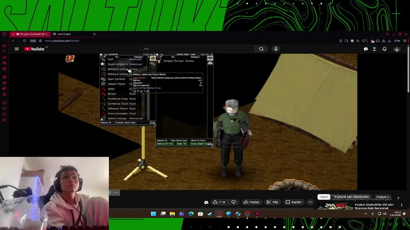410x230 pixels.
Task: Open history clock in Opera sidebar
Action: coord(4,109)
